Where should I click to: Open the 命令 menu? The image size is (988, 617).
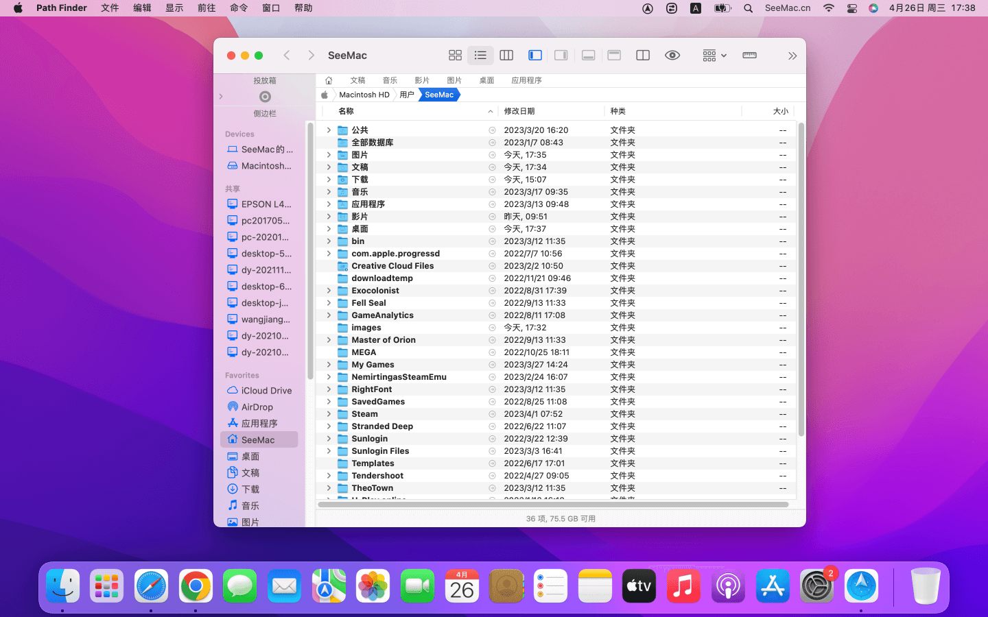(x=239, y=8)
